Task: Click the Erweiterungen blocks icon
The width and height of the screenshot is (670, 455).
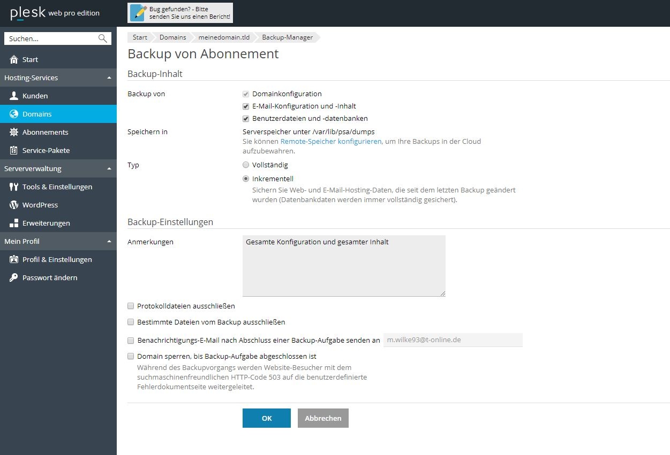Action: pos(14,223)
